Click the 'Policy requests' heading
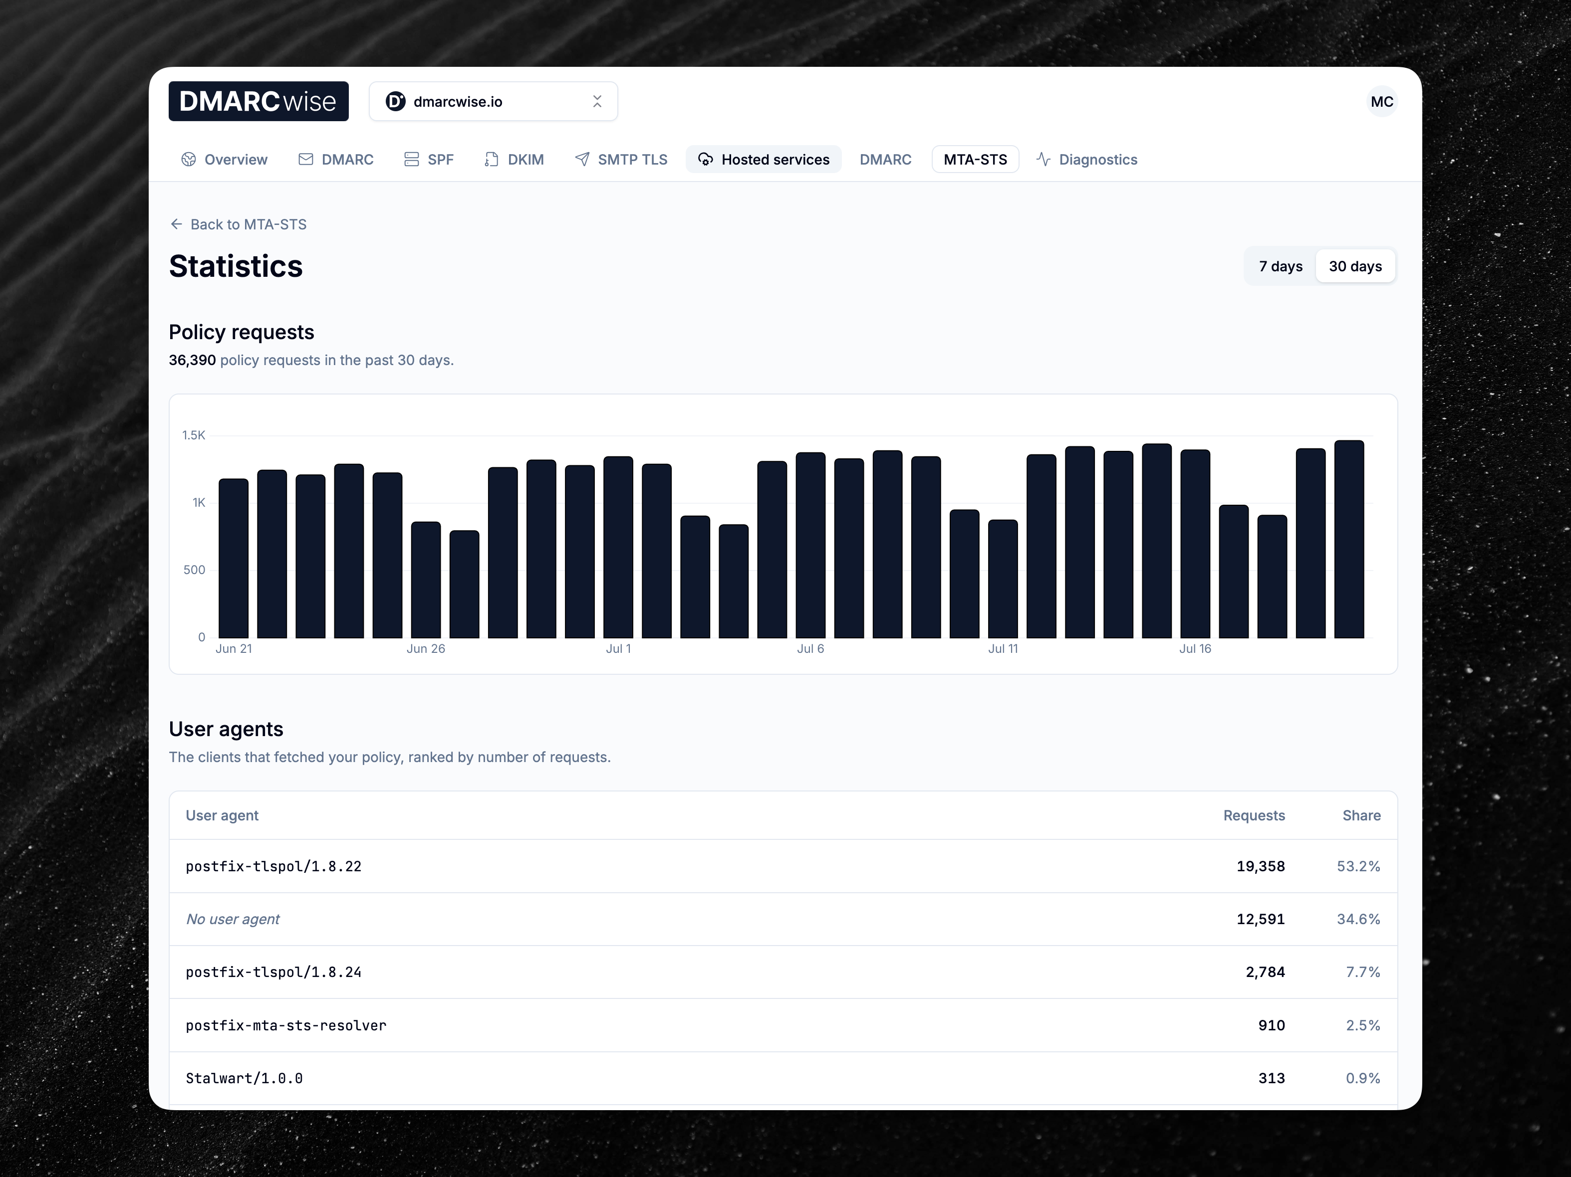The width and height of the screenshot is (1571, 1177). (242, 332)
